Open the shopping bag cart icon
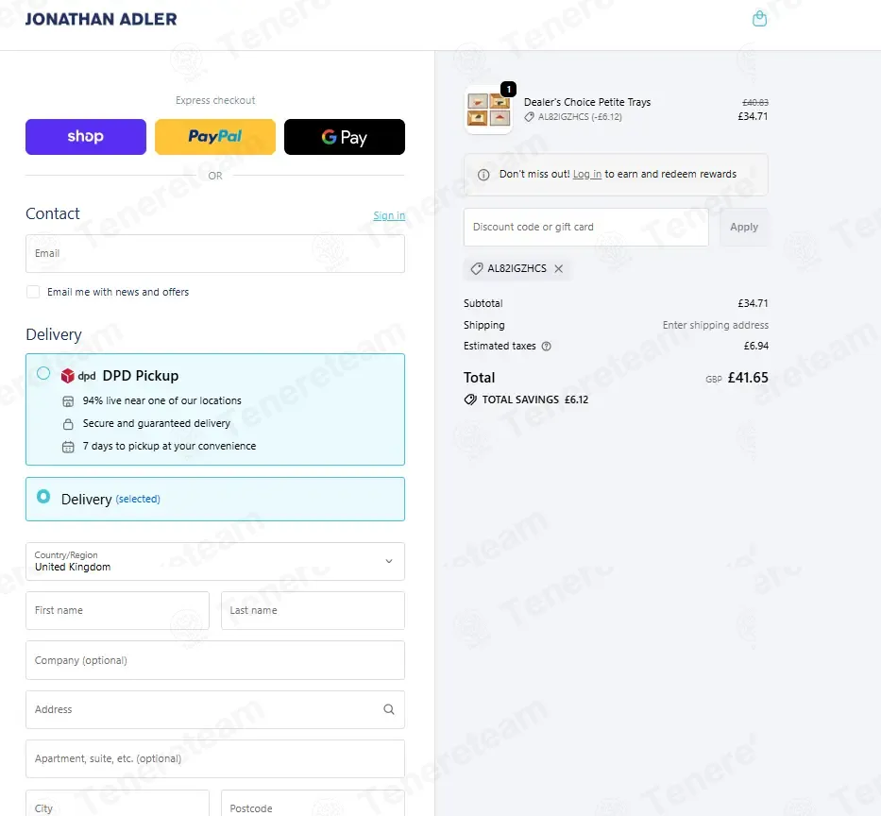Viewport: 881px width, 816px height. (x=759, y=19)
